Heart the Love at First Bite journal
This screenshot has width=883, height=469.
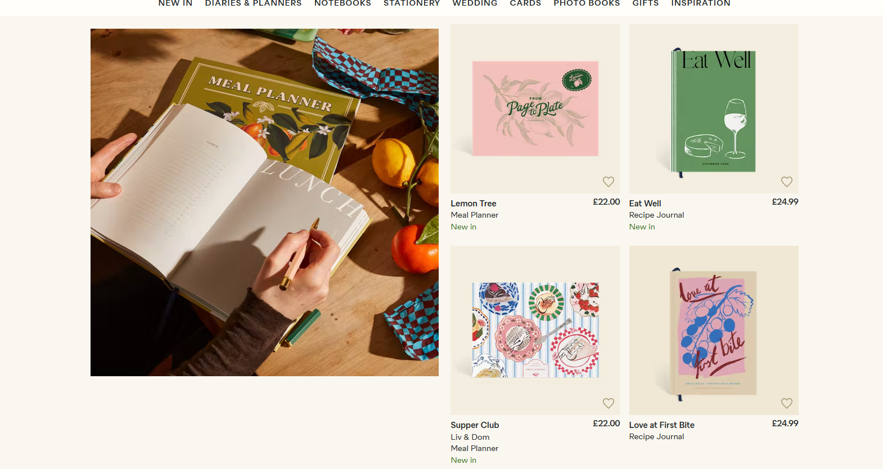click(x=786, y=403)
